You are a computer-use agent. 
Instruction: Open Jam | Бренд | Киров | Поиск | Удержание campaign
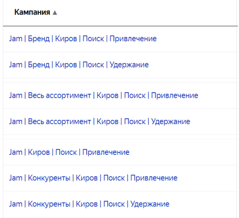(79, 65)
